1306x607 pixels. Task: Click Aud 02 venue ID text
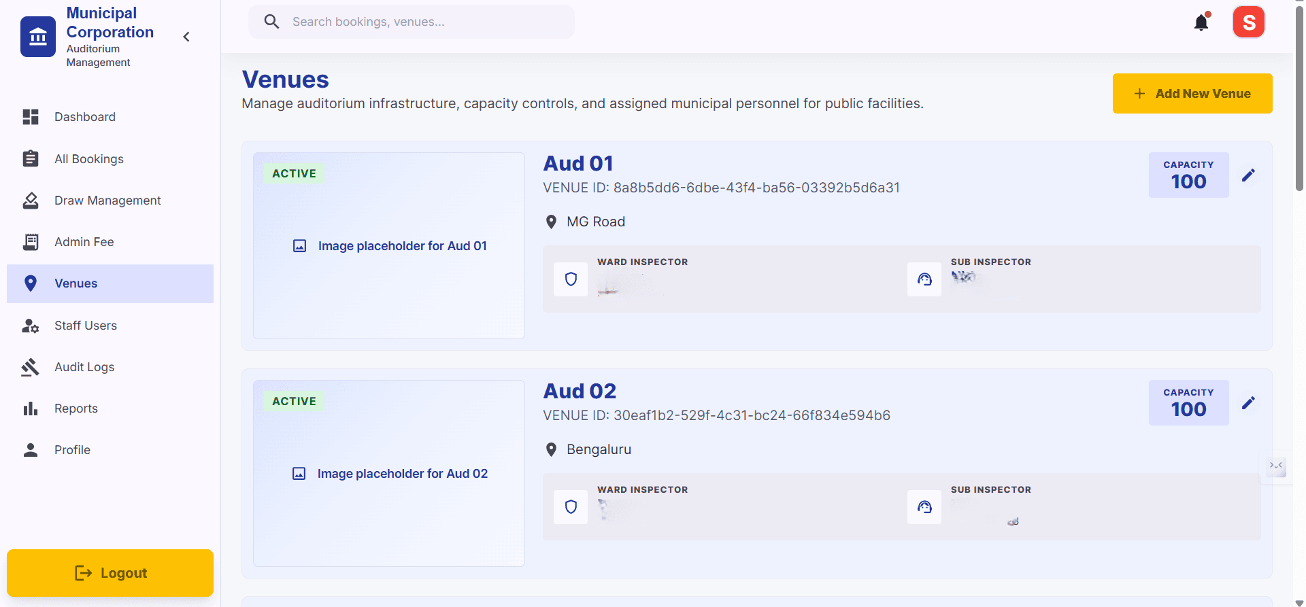coord(716,415)
